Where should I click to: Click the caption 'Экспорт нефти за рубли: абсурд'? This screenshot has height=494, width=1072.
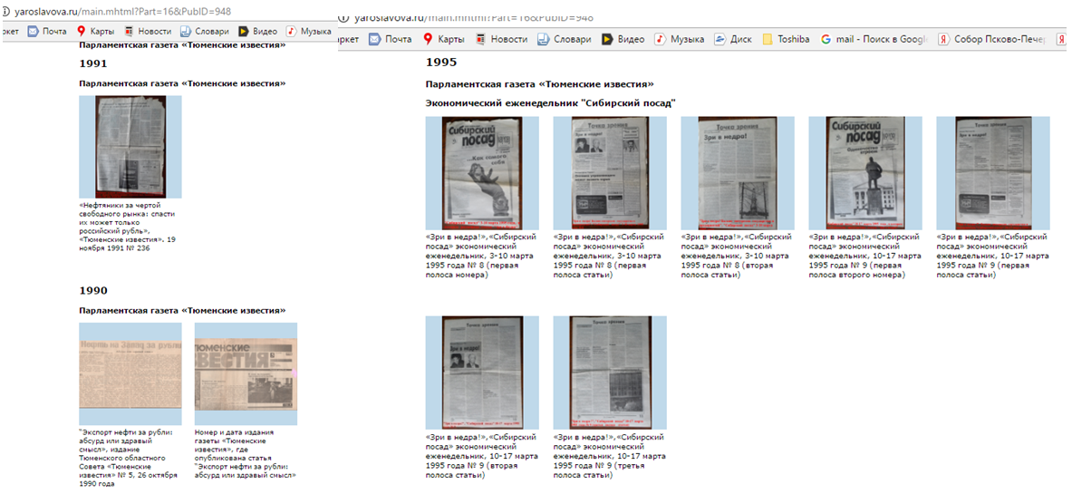point(127,458)
